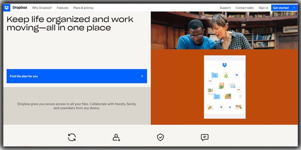Screen dimensions: 301x150
Task: Click the Get started button
Action: [x=284, y=8]
